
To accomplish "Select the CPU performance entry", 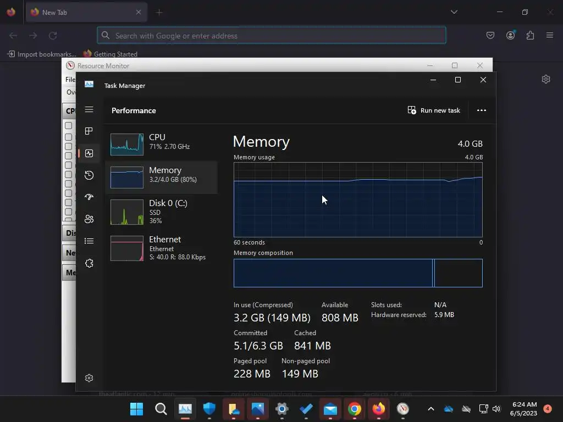I will pyautogui.click(x=161, y=145).
